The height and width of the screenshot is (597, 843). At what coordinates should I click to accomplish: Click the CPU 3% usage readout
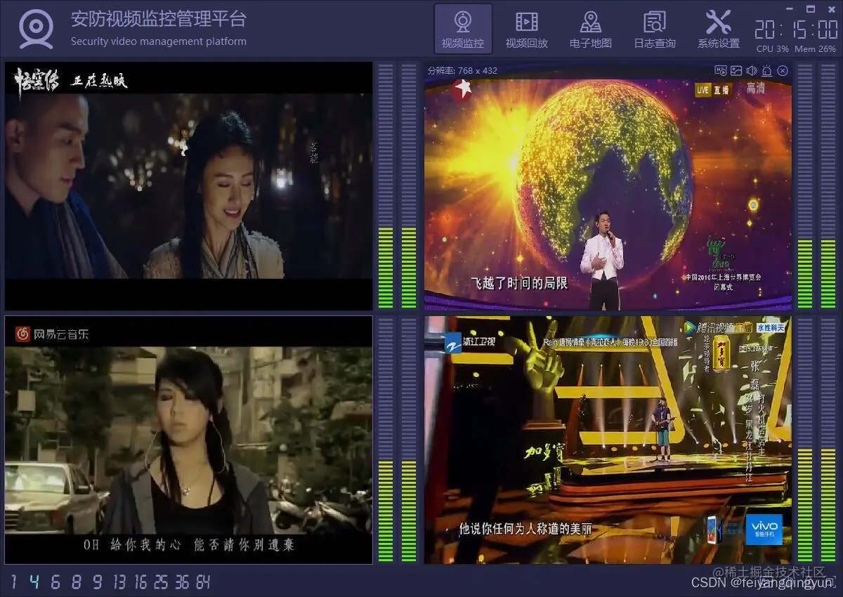[773, 49]
